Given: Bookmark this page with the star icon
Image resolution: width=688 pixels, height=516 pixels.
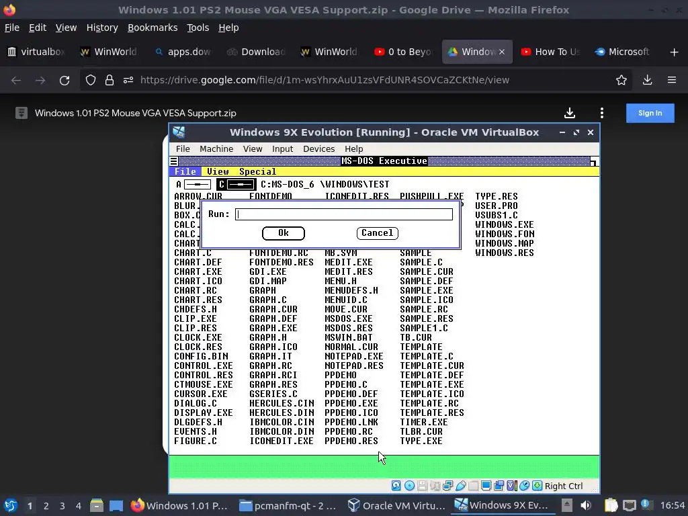Looking at the screenshot, I should 621,80.
